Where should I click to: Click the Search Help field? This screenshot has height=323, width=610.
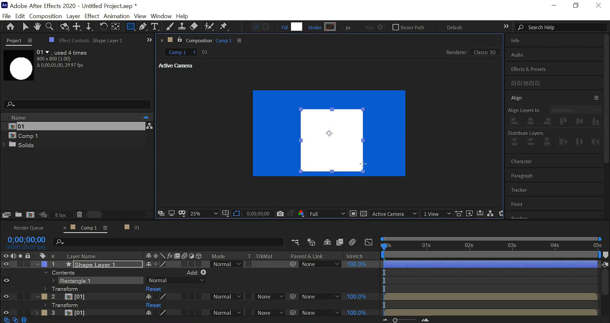point(561,27)
